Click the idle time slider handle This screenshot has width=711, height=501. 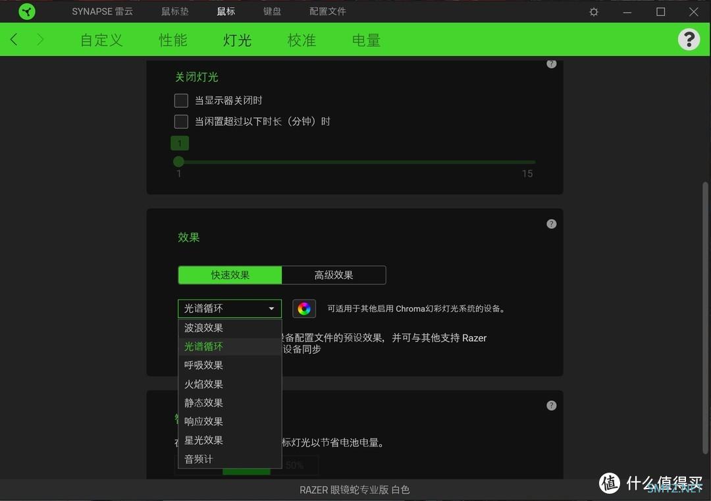coord(178,161)
